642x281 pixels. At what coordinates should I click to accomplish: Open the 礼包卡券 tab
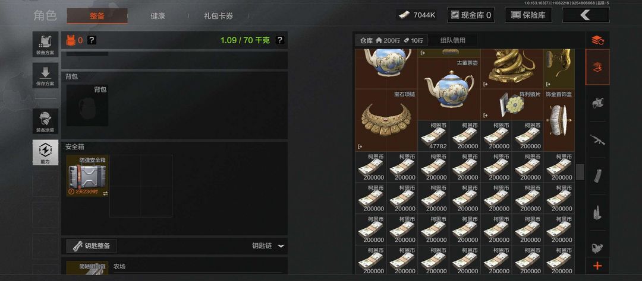[219, 16]
